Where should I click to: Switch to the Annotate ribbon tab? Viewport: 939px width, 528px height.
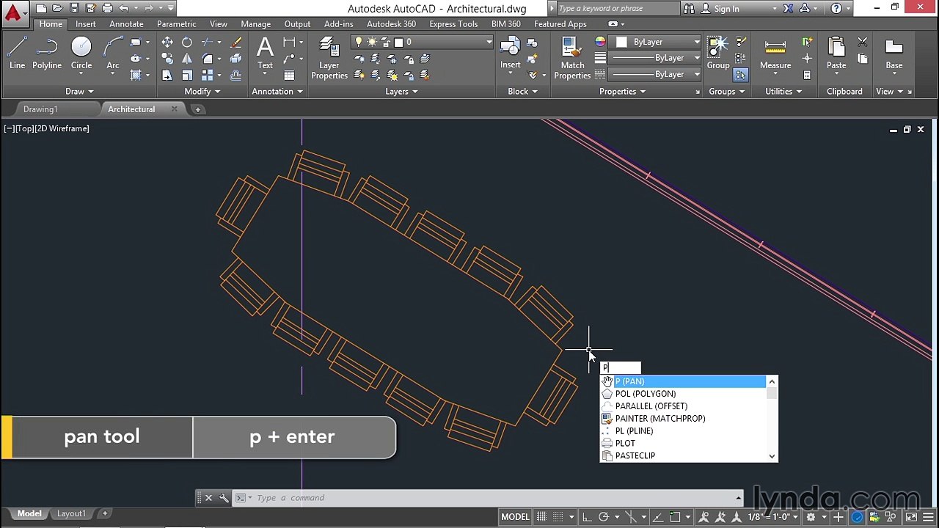[126, 24]
